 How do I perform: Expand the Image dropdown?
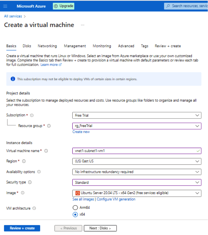pyautogui.click(x=137, y=193)
